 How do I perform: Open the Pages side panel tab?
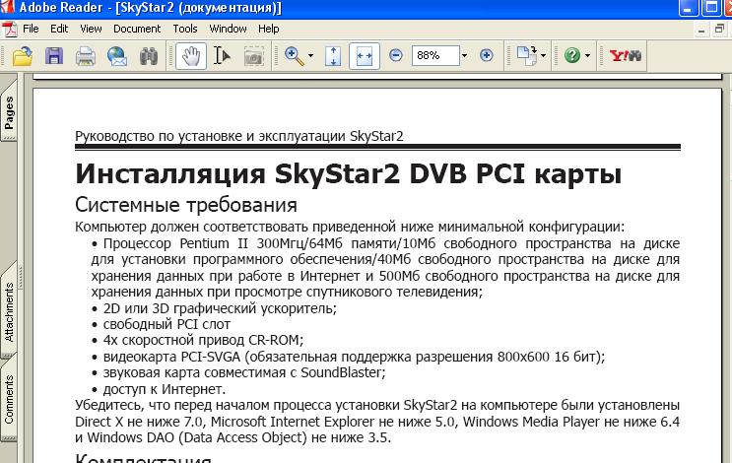coord(9,112)
